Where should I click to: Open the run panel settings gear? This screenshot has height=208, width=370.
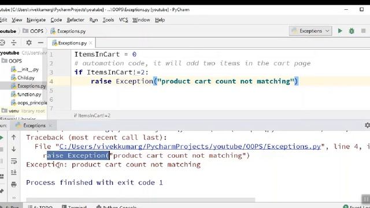[367, 125]
